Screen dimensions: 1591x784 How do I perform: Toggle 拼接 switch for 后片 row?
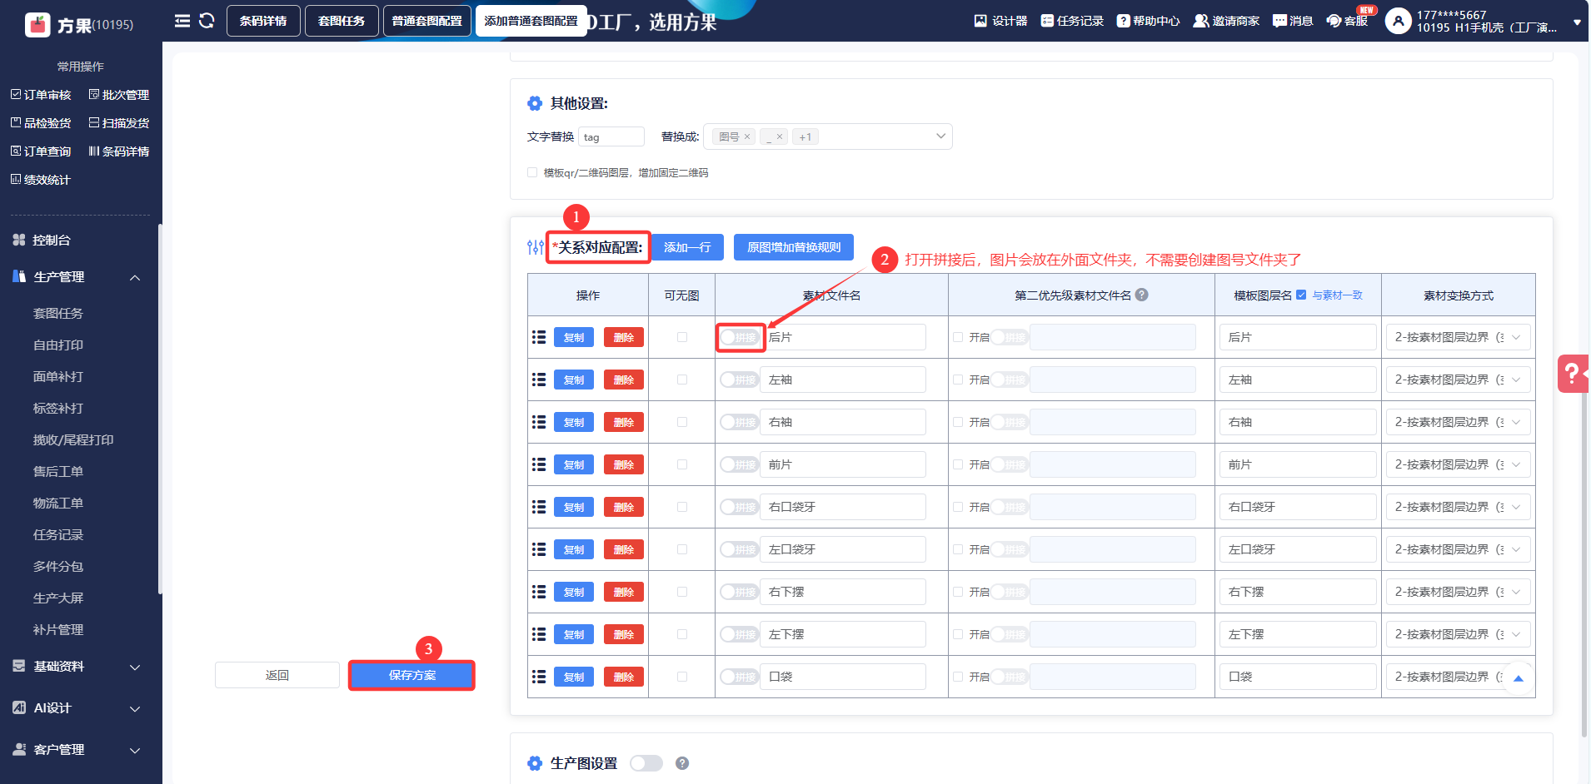click(x=739, y=337)
